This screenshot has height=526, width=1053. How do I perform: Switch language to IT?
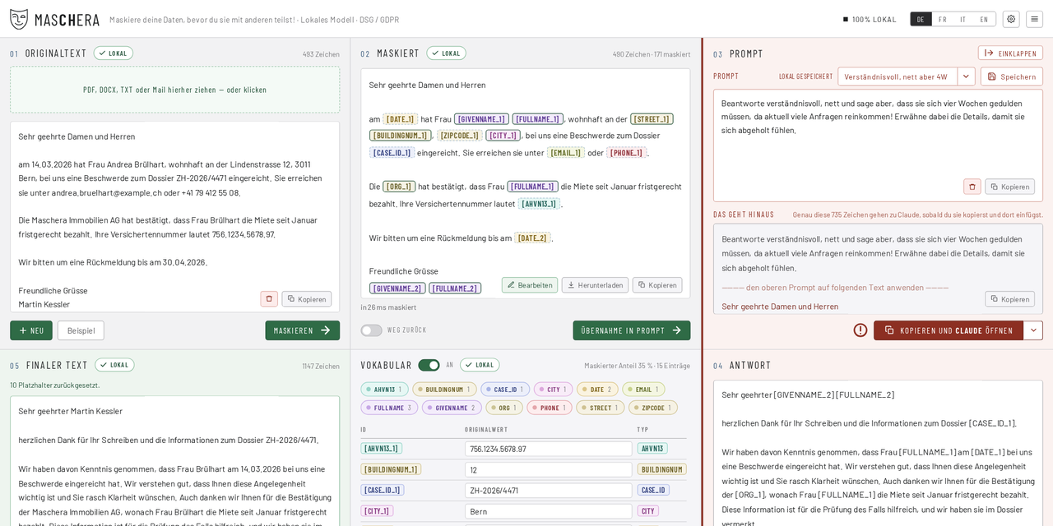click(963, 19)
